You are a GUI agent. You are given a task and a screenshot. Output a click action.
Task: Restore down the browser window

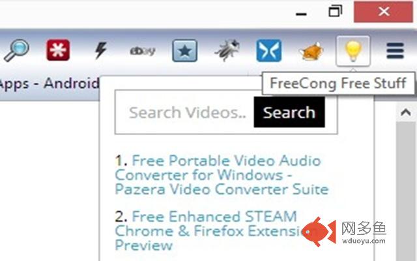335,12
